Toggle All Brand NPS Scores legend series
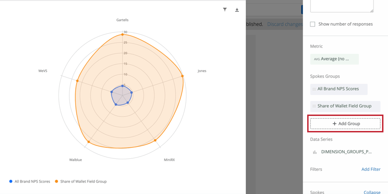This screenshot has height=194, width=388. click(x=32, y=181)
